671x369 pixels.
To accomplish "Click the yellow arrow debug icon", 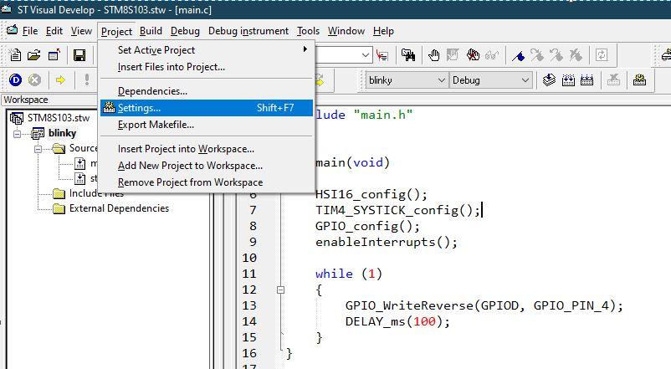I will (x=60, y=80).
